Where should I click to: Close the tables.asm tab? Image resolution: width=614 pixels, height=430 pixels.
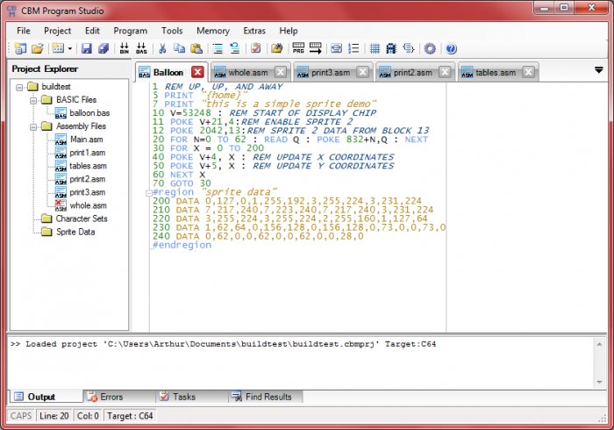point(528,72)
